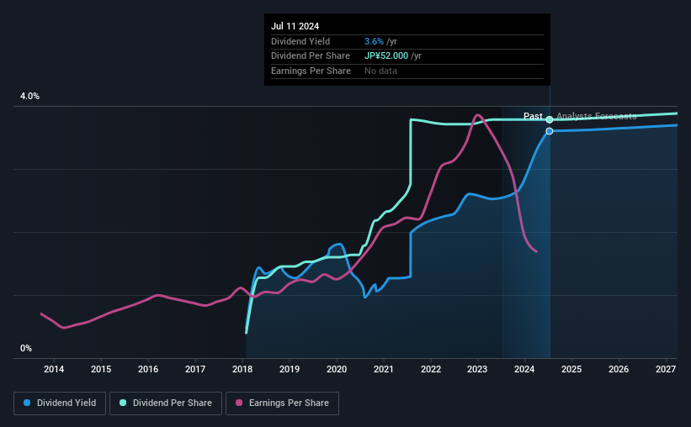Toggle the Dividend Yield legend button
The image size is (691, 427).
[60, 403]
